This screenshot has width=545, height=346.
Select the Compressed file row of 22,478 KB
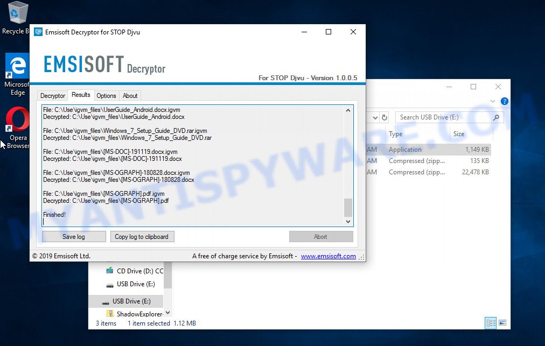(x=429, y=172)
